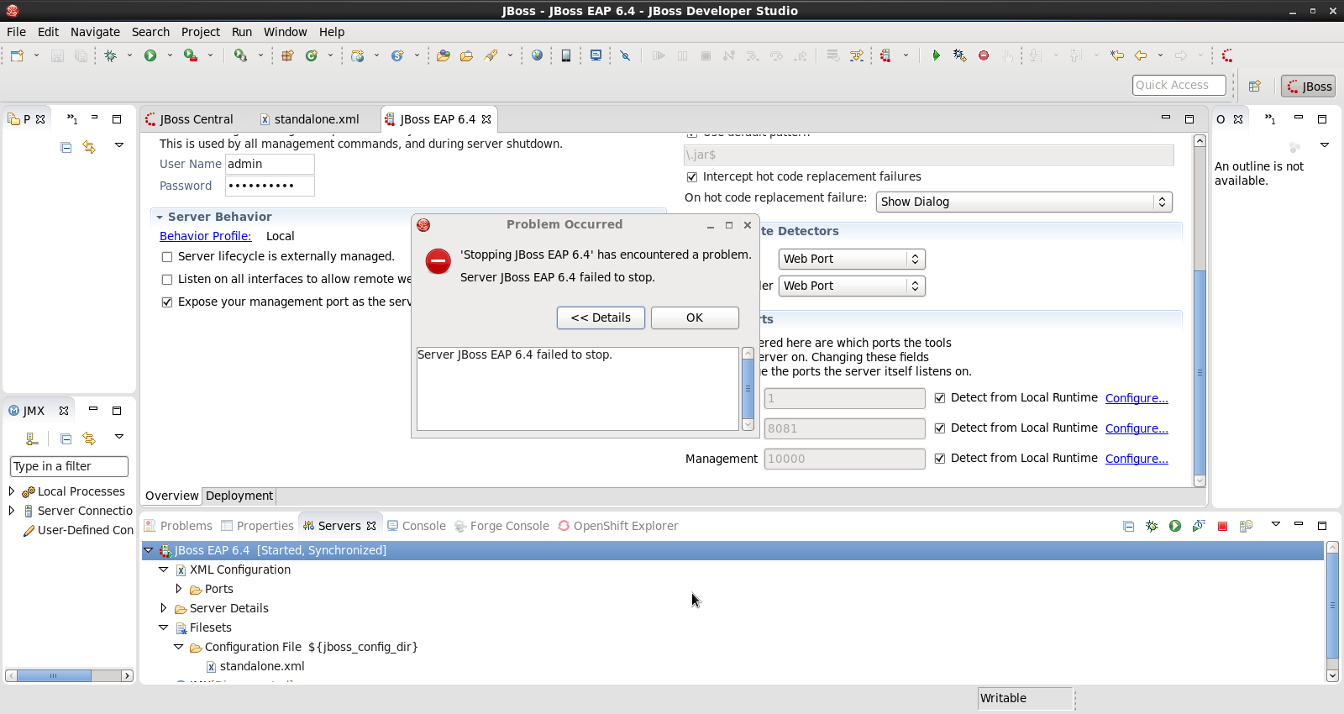The height and width of the screenshot is (714, 1344).
Task: Click the editor's vertical scrollbar thumb
Action: [x=1200, y=373]
